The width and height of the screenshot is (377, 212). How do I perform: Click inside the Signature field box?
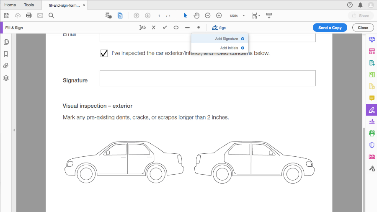[x=207, y=78]
